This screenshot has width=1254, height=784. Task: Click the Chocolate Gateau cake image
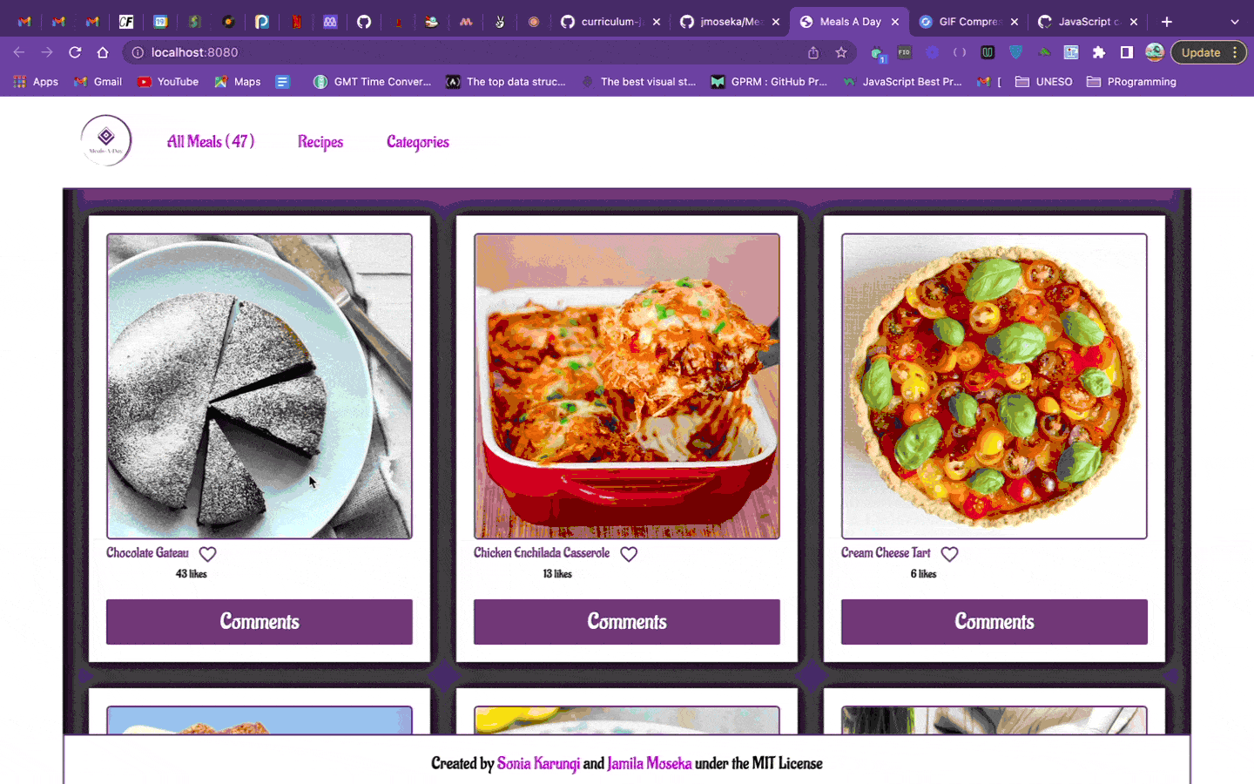click(260, 386)
